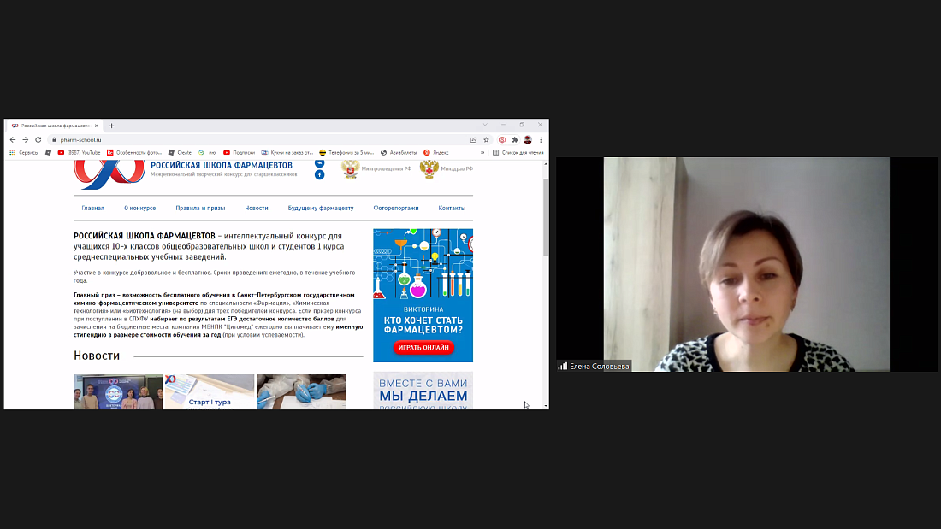Open the Контакты navigation link
Image resolution: width=941 pixels, height=529 pixels.
[x=452, y=208]
